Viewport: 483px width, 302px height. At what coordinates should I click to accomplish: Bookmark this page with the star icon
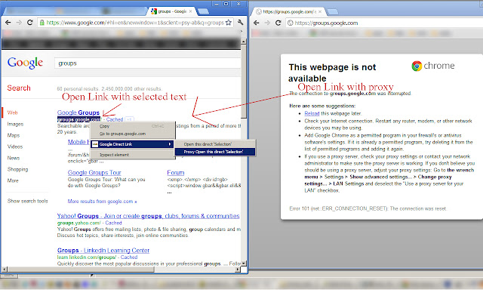(x=228, y=23)
